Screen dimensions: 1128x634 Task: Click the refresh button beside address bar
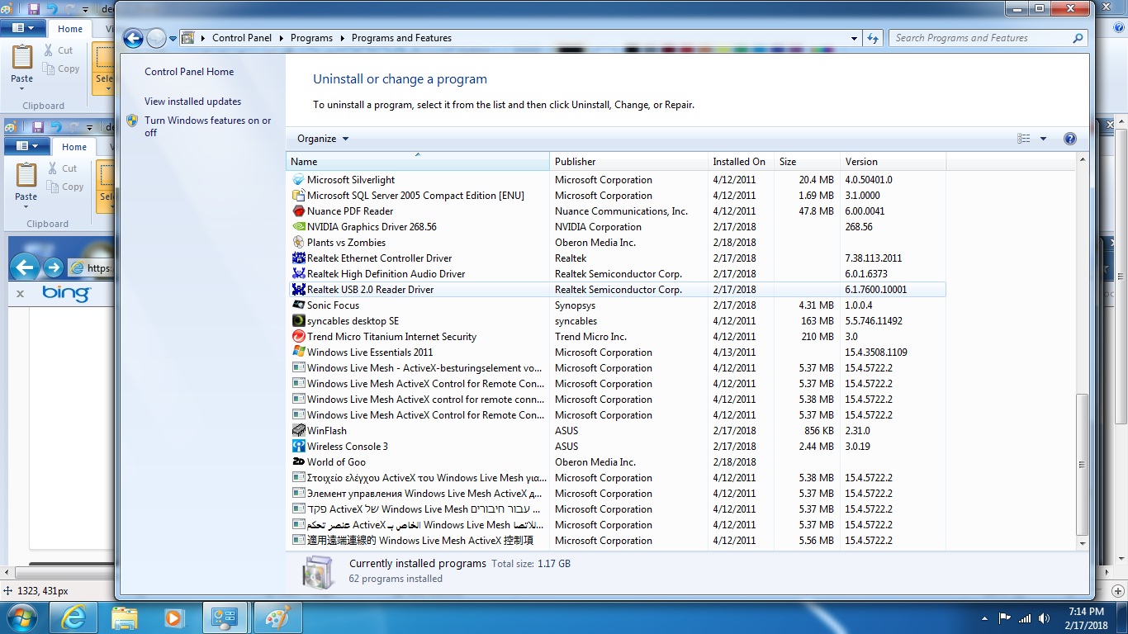click(x=873, y=38)
